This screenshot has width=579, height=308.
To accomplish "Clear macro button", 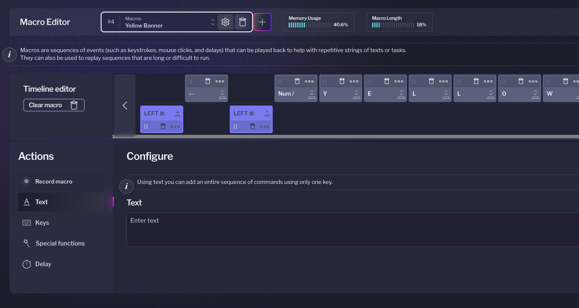I will (x=54, y=105).
